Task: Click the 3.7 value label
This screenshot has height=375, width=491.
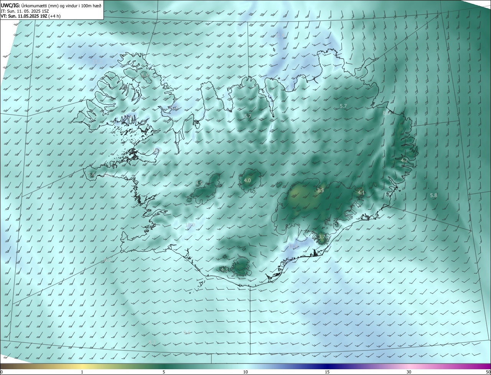Action: pos(321,237)
